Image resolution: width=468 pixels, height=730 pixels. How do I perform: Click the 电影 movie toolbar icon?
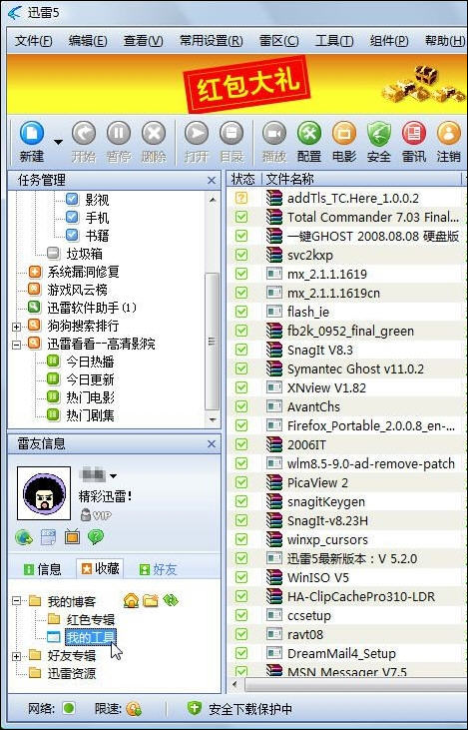click(x=344, y=134)
